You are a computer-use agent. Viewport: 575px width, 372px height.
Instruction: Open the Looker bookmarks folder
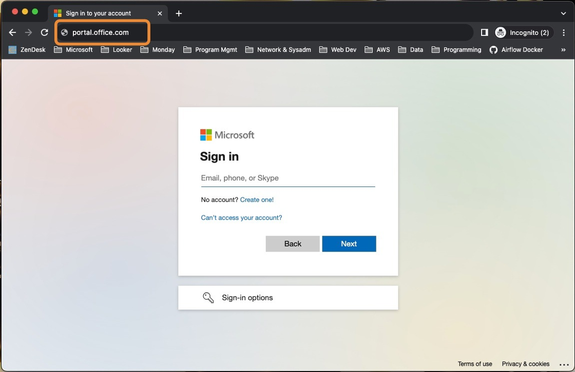tap(116, 50)
